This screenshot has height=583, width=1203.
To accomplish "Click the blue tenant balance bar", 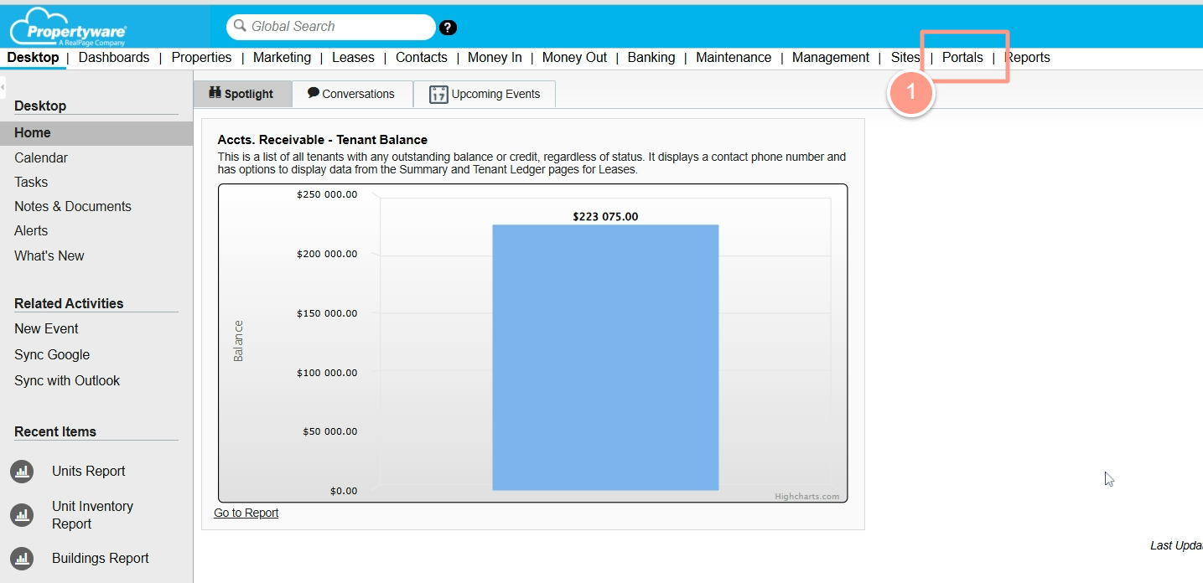I will pos(605,358).
